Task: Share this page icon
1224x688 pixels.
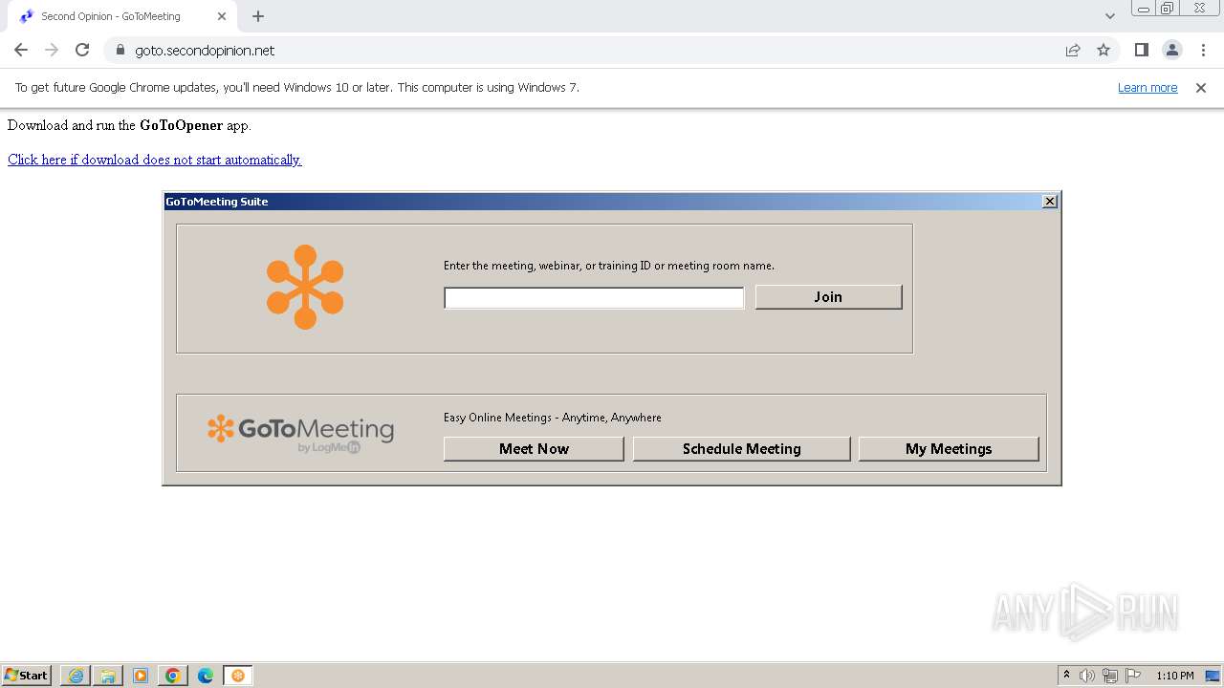Action: pyautogui.click(x=1073, y=50)
